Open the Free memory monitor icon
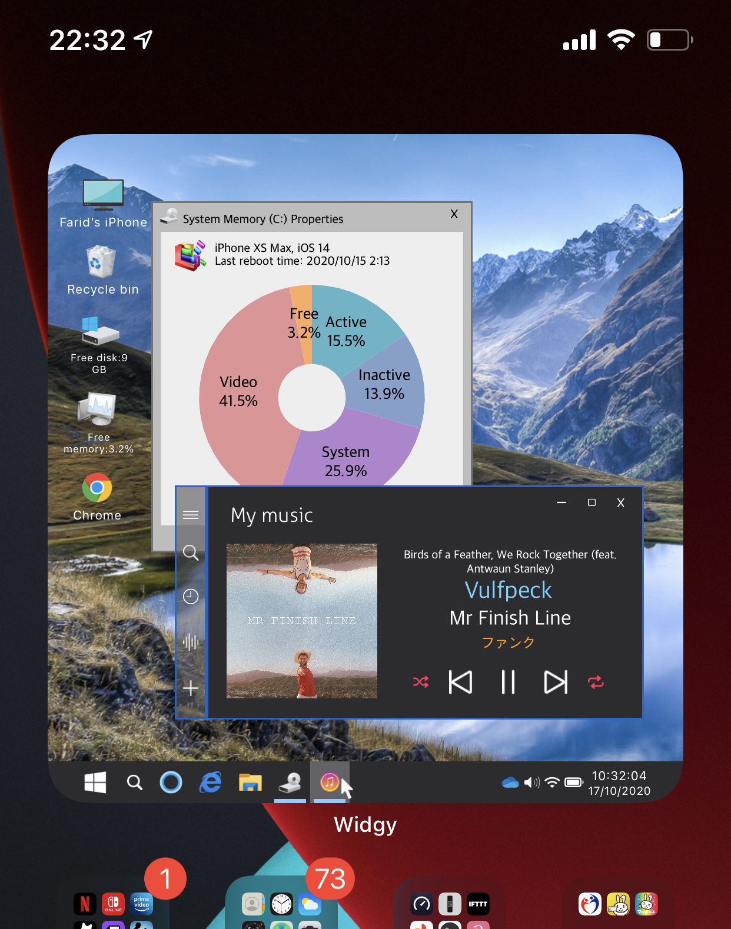The image size is (731, 929). [x=97, y=408]
